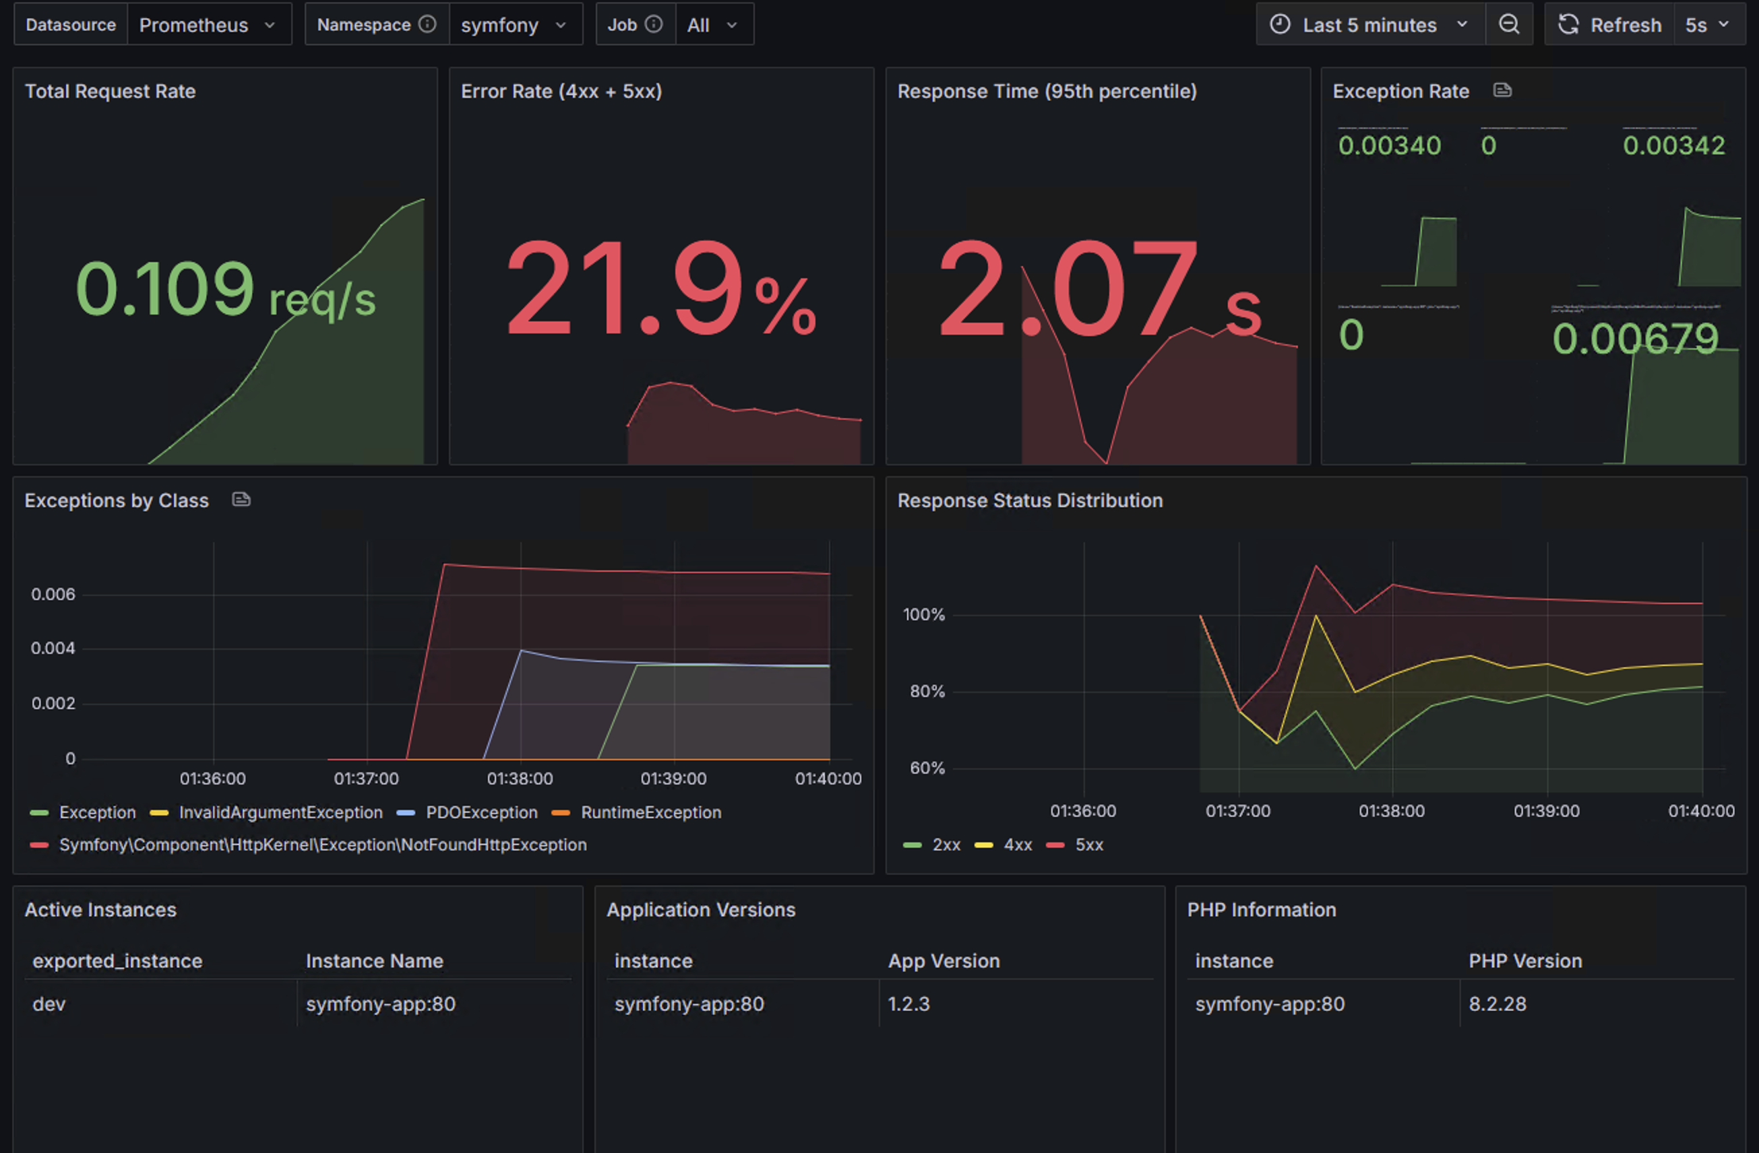Viewport: 1759px width, 1153px height.
Task: Open the 5s refresh interval dropdown
Action: tap(1707, 24)
